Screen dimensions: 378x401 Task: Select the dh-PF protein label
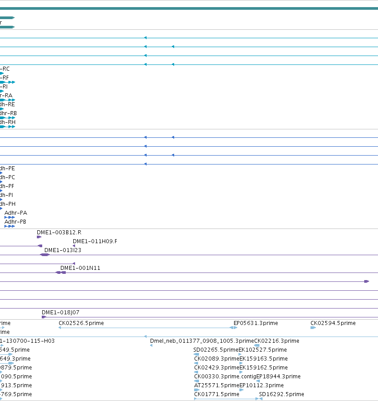coord(7,186)
